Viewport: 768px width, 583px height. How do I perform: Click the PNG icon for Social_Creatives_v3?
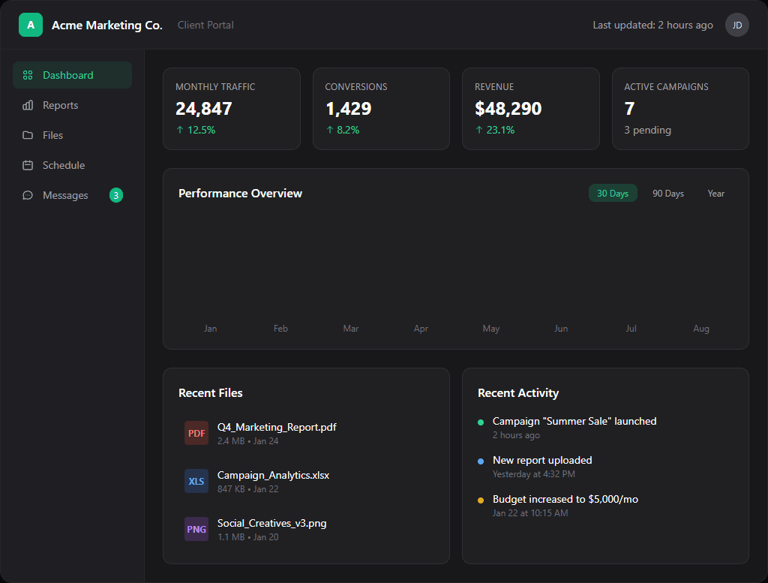coord(196,529)
